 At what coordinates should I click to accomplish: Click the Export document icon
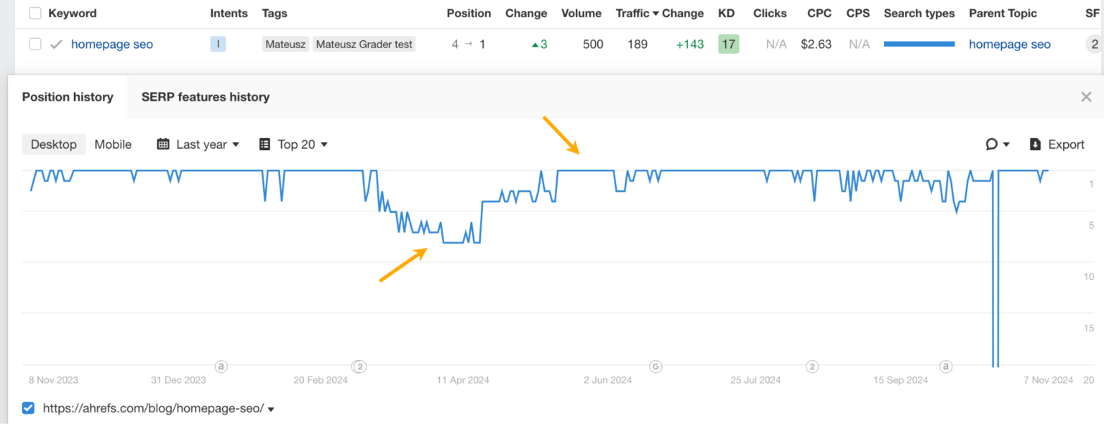pos(1036,144)
